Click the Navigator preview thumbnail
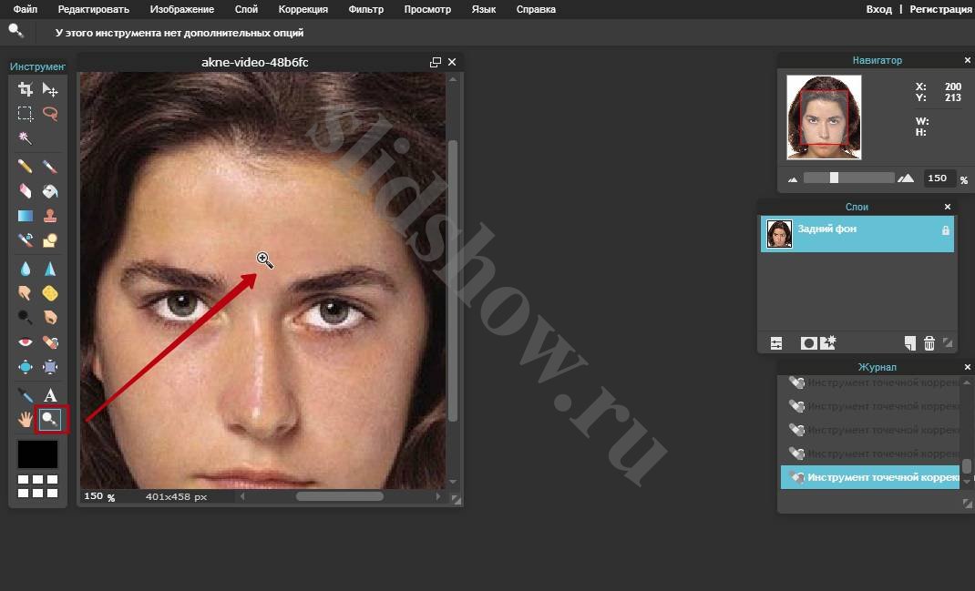This screenshot has height=591, width=975. (824, 117)
